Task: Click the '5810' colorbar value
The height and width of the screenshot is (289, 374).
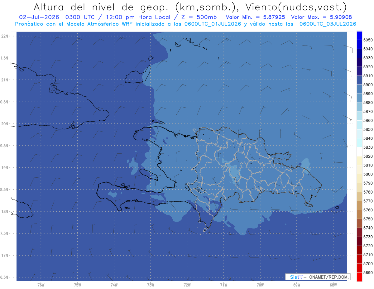Action: point(368,165)
